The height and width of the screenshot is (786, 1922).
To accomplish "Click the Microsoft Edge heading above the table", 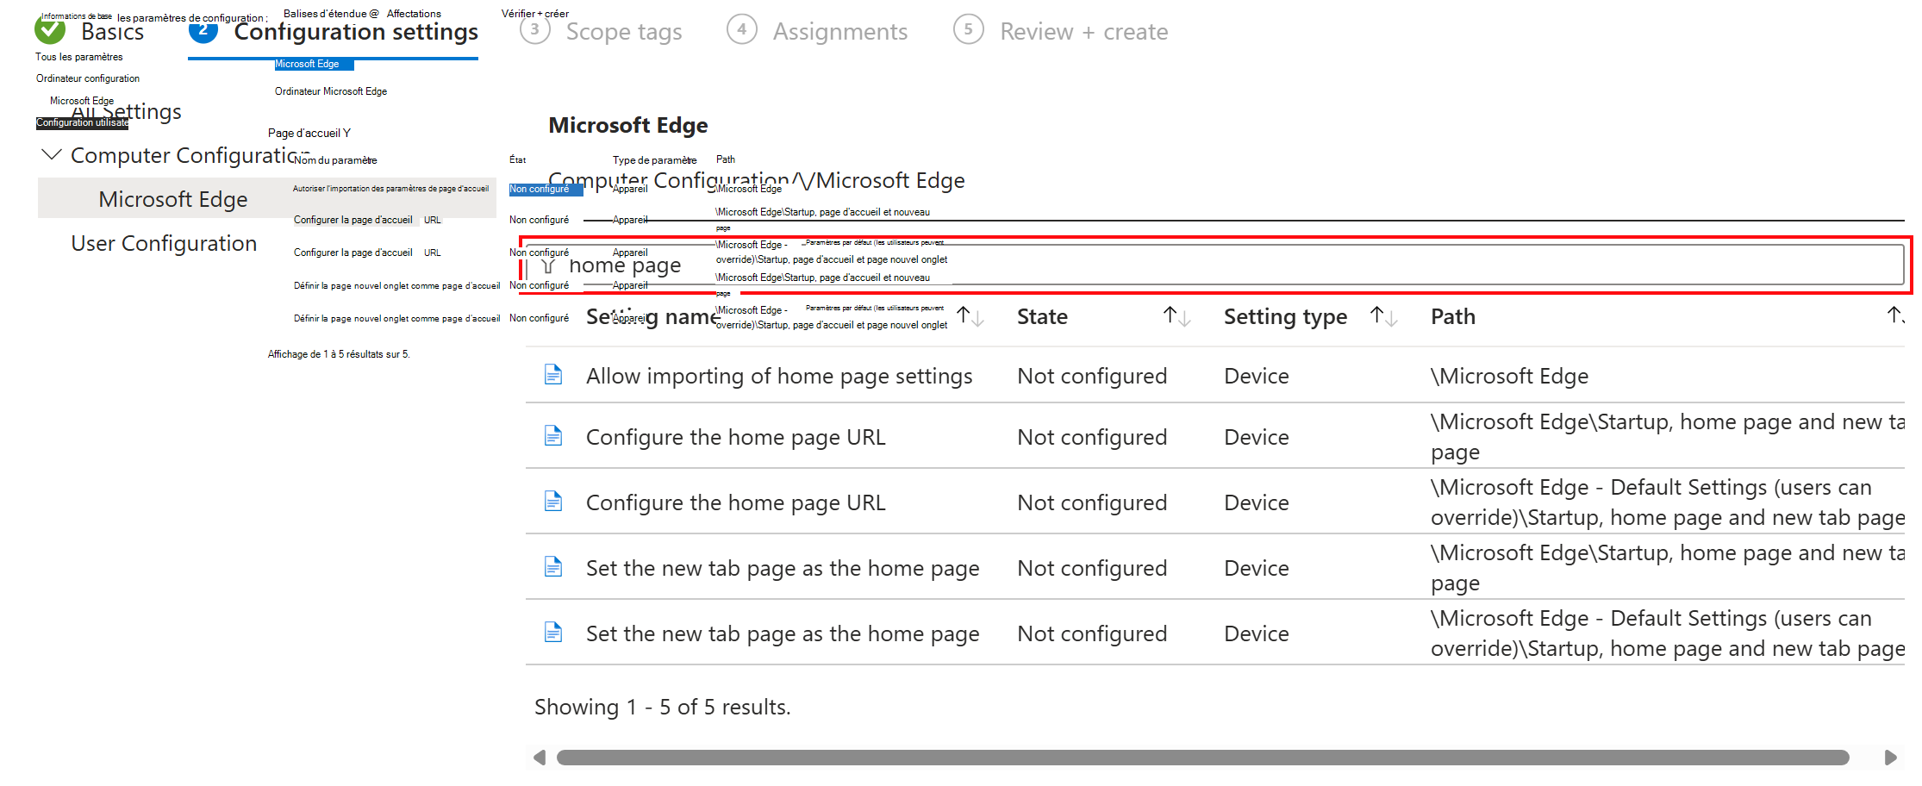I will [x=628, y=125].
